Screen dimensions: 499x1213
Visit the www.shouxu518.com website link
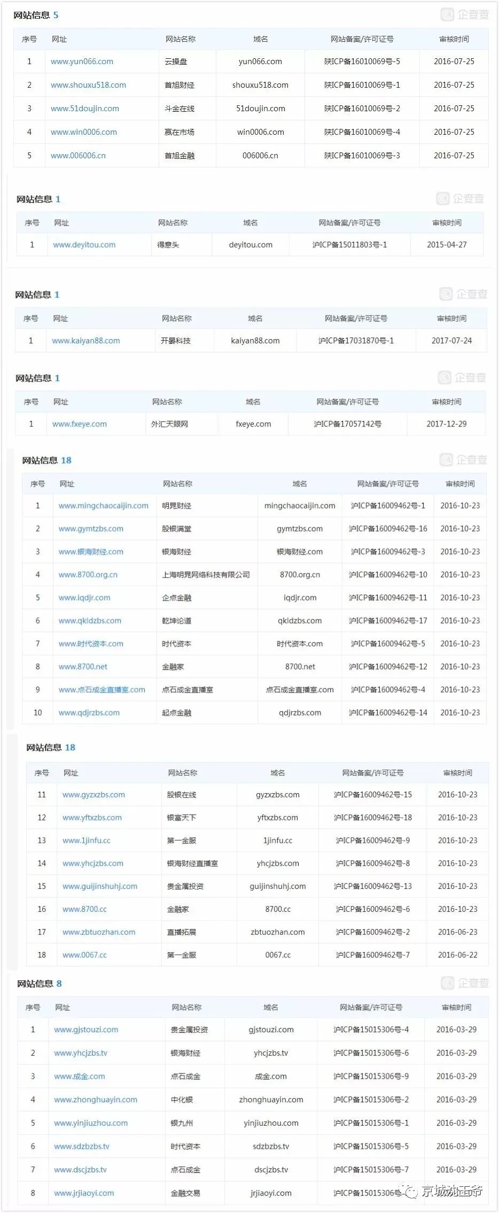pos(88,85)
